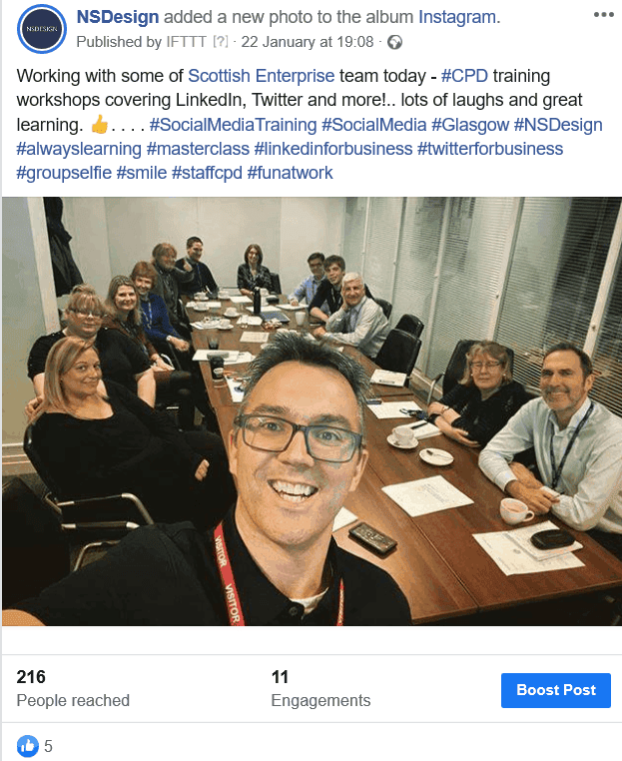The image size is (622, 761).
Task: Click the blue like reaction icon
Action: click(28, 745)
